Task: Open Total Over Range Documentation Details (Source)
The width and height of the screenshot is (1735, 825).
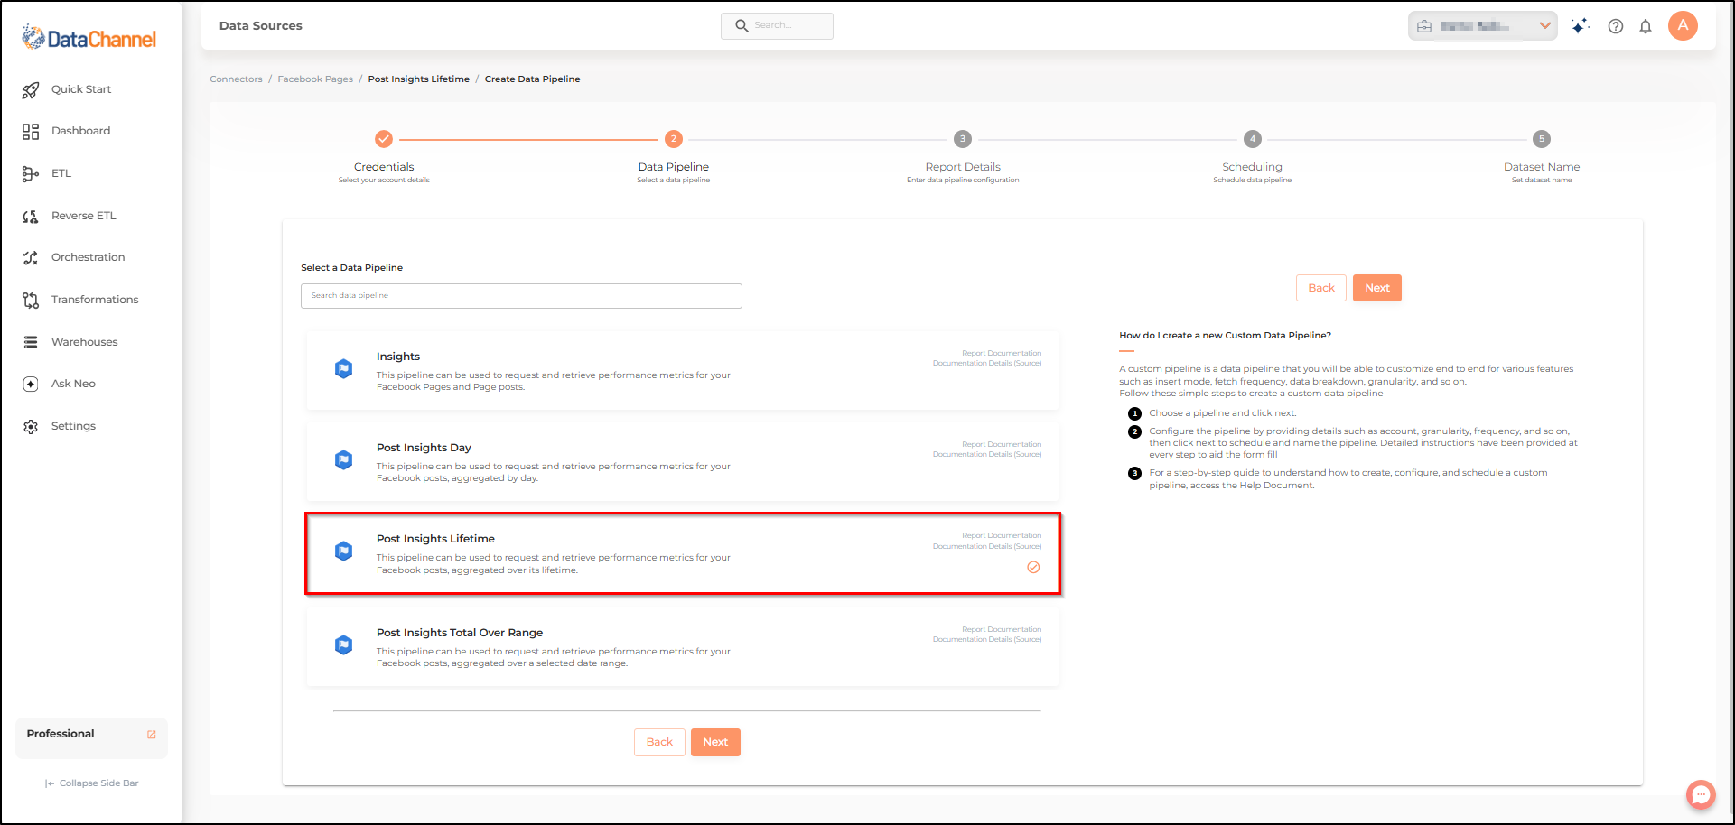Action: (x=987, y=640)
